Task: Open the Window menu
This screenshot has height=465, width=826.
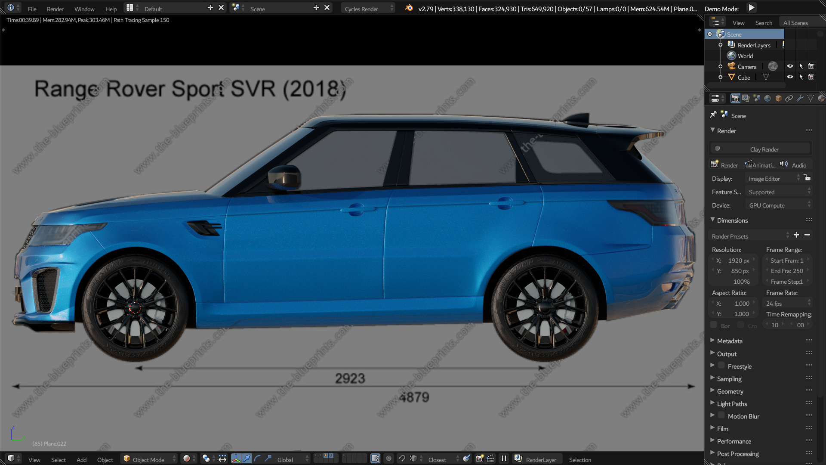Action: pyautogui.click(x=84, y=9)
